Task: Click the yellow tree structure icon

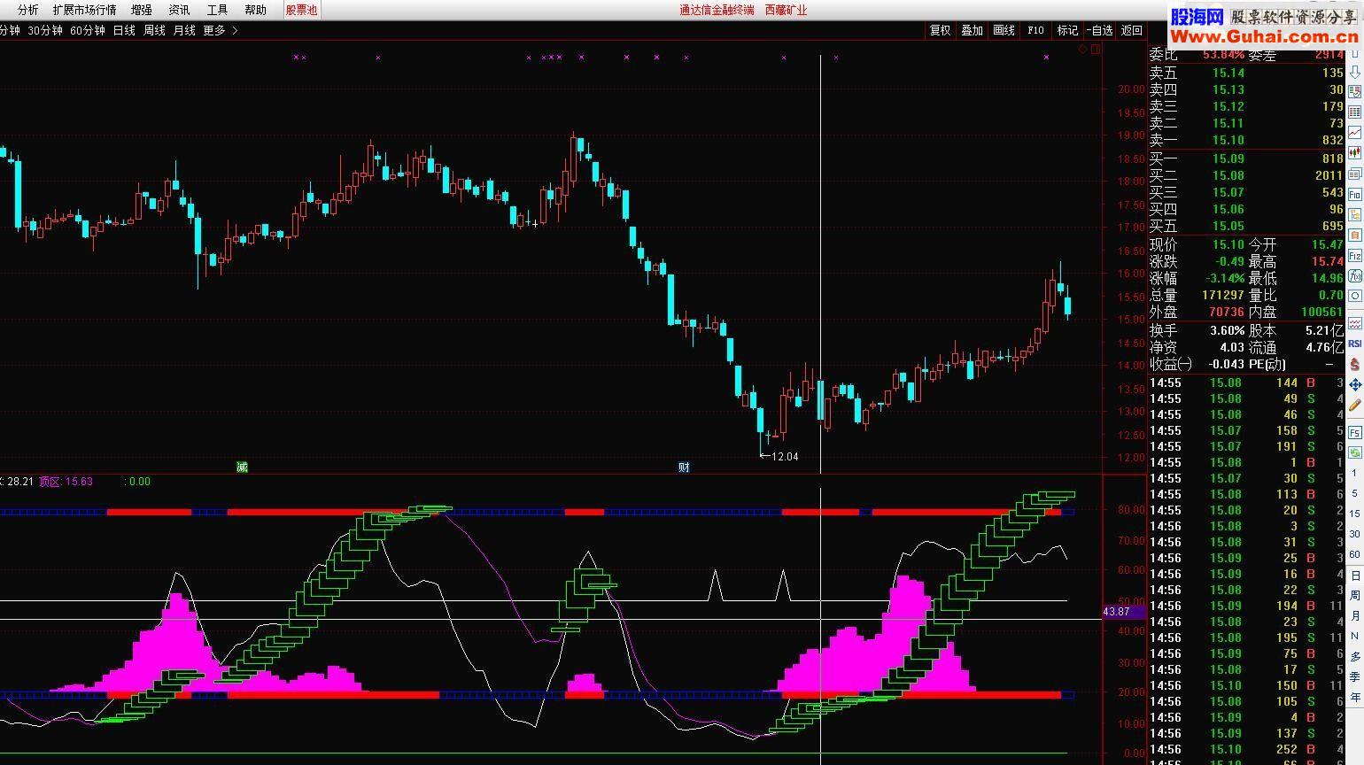Action: coord(1355,215)
